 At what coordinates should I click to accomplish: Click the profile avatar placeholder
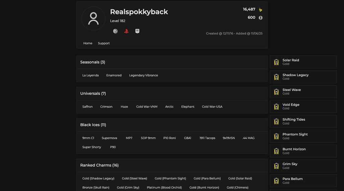click(x=93, y=18)
